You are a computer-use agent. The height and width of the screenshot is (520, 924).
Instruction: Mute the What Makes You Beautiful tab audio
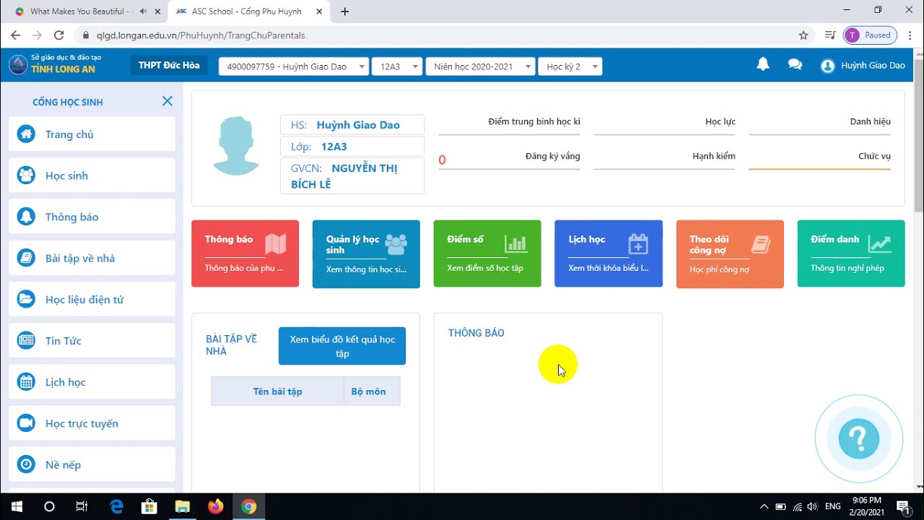pyautogui.click(x=143, y=12)
